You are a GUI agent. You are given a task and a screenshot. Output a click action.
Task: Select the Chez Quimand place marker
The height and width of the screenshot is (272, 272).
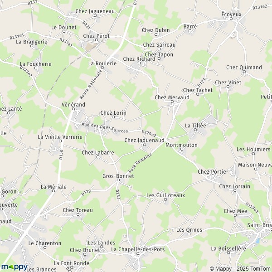point(244,72)
